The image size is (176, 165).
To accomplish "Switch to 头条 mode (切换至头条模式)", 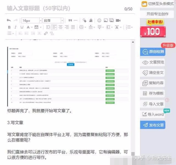I will click(x=158, y=4).
